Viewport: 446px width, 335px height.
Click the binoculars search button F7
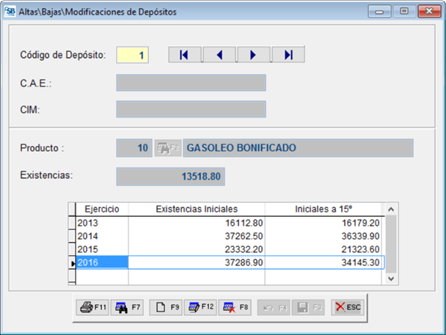[127, 307]
